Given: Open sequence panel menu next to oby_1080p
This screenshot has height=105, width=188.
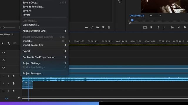Looking at the screenshot, I should pos(12,34).
